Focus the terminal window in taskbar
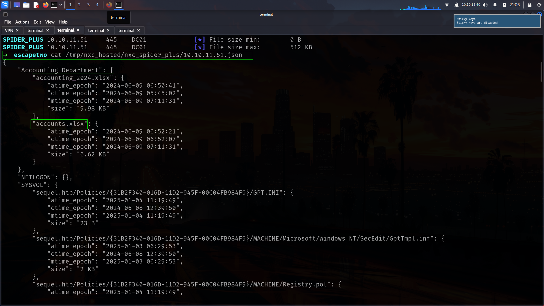Image resolution: width=544 pixels, height=306 pixels. [119, 5]
